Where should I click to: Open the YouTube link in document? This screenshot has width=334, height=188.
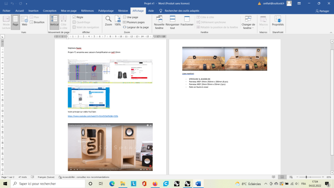pyautogui.click(x=93, y=116)
